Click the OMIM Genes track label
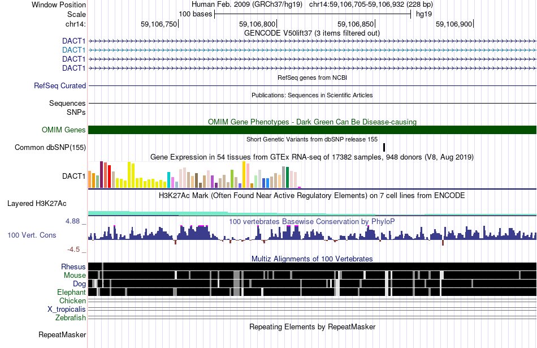The image size is (537, 348). coord(63,130)
